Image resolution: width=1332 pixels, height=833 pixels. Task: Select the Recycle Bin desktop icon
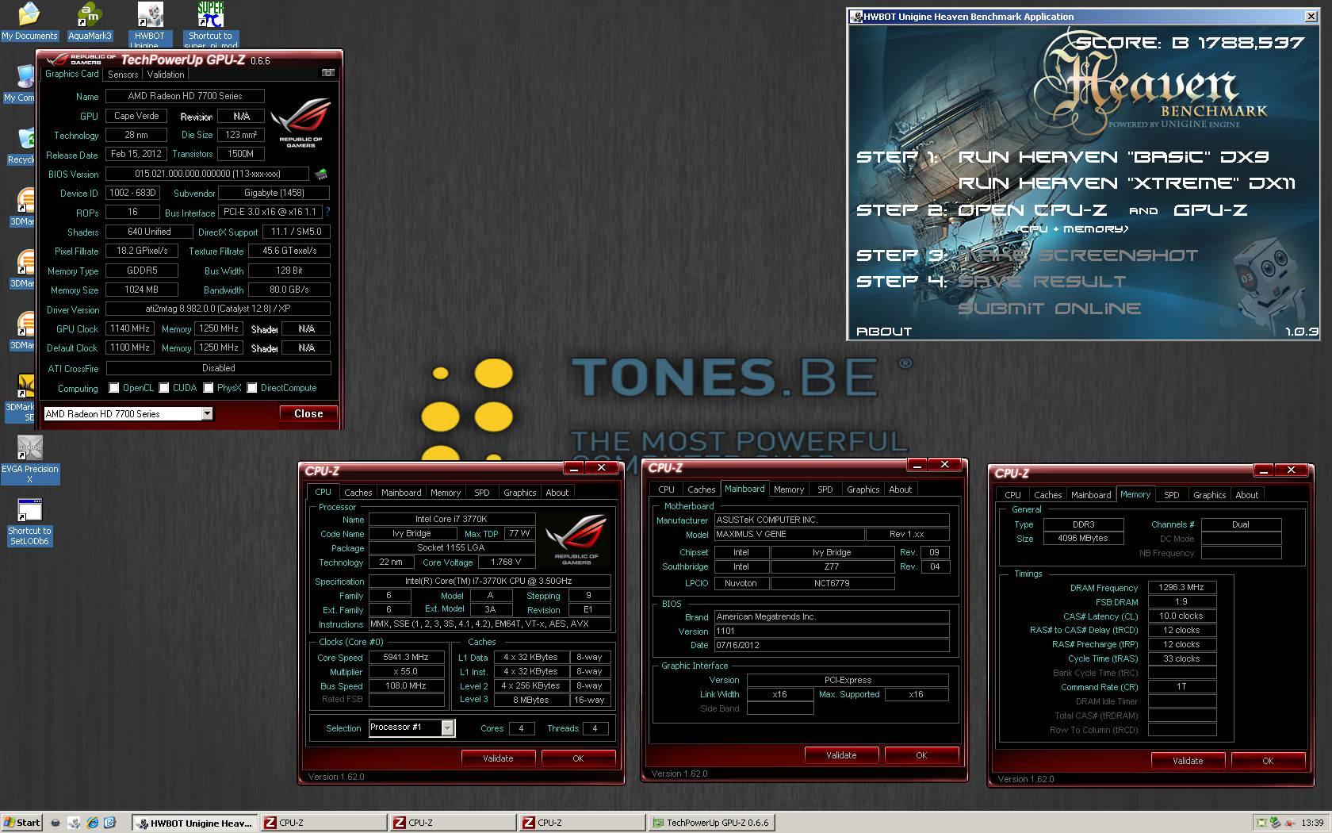(x=21, y=145)
